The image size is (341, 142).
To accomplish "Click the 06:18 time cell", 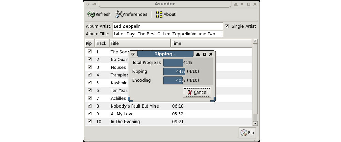I will point(178,106).
